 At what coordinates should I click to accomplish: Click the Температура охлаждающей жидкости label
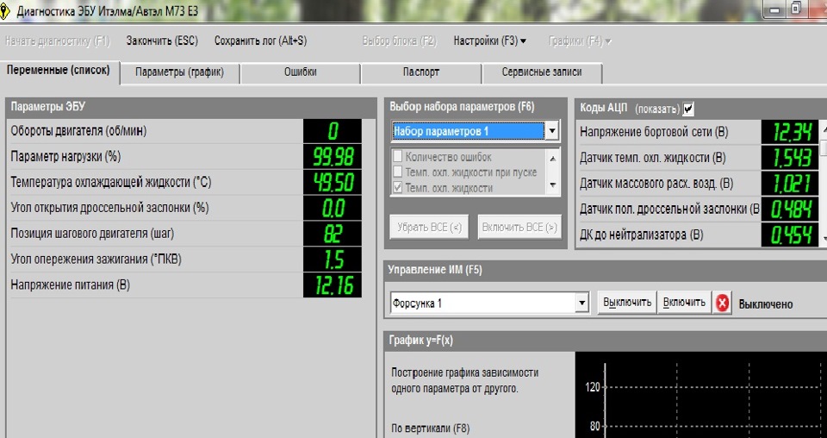coord(111,183)
